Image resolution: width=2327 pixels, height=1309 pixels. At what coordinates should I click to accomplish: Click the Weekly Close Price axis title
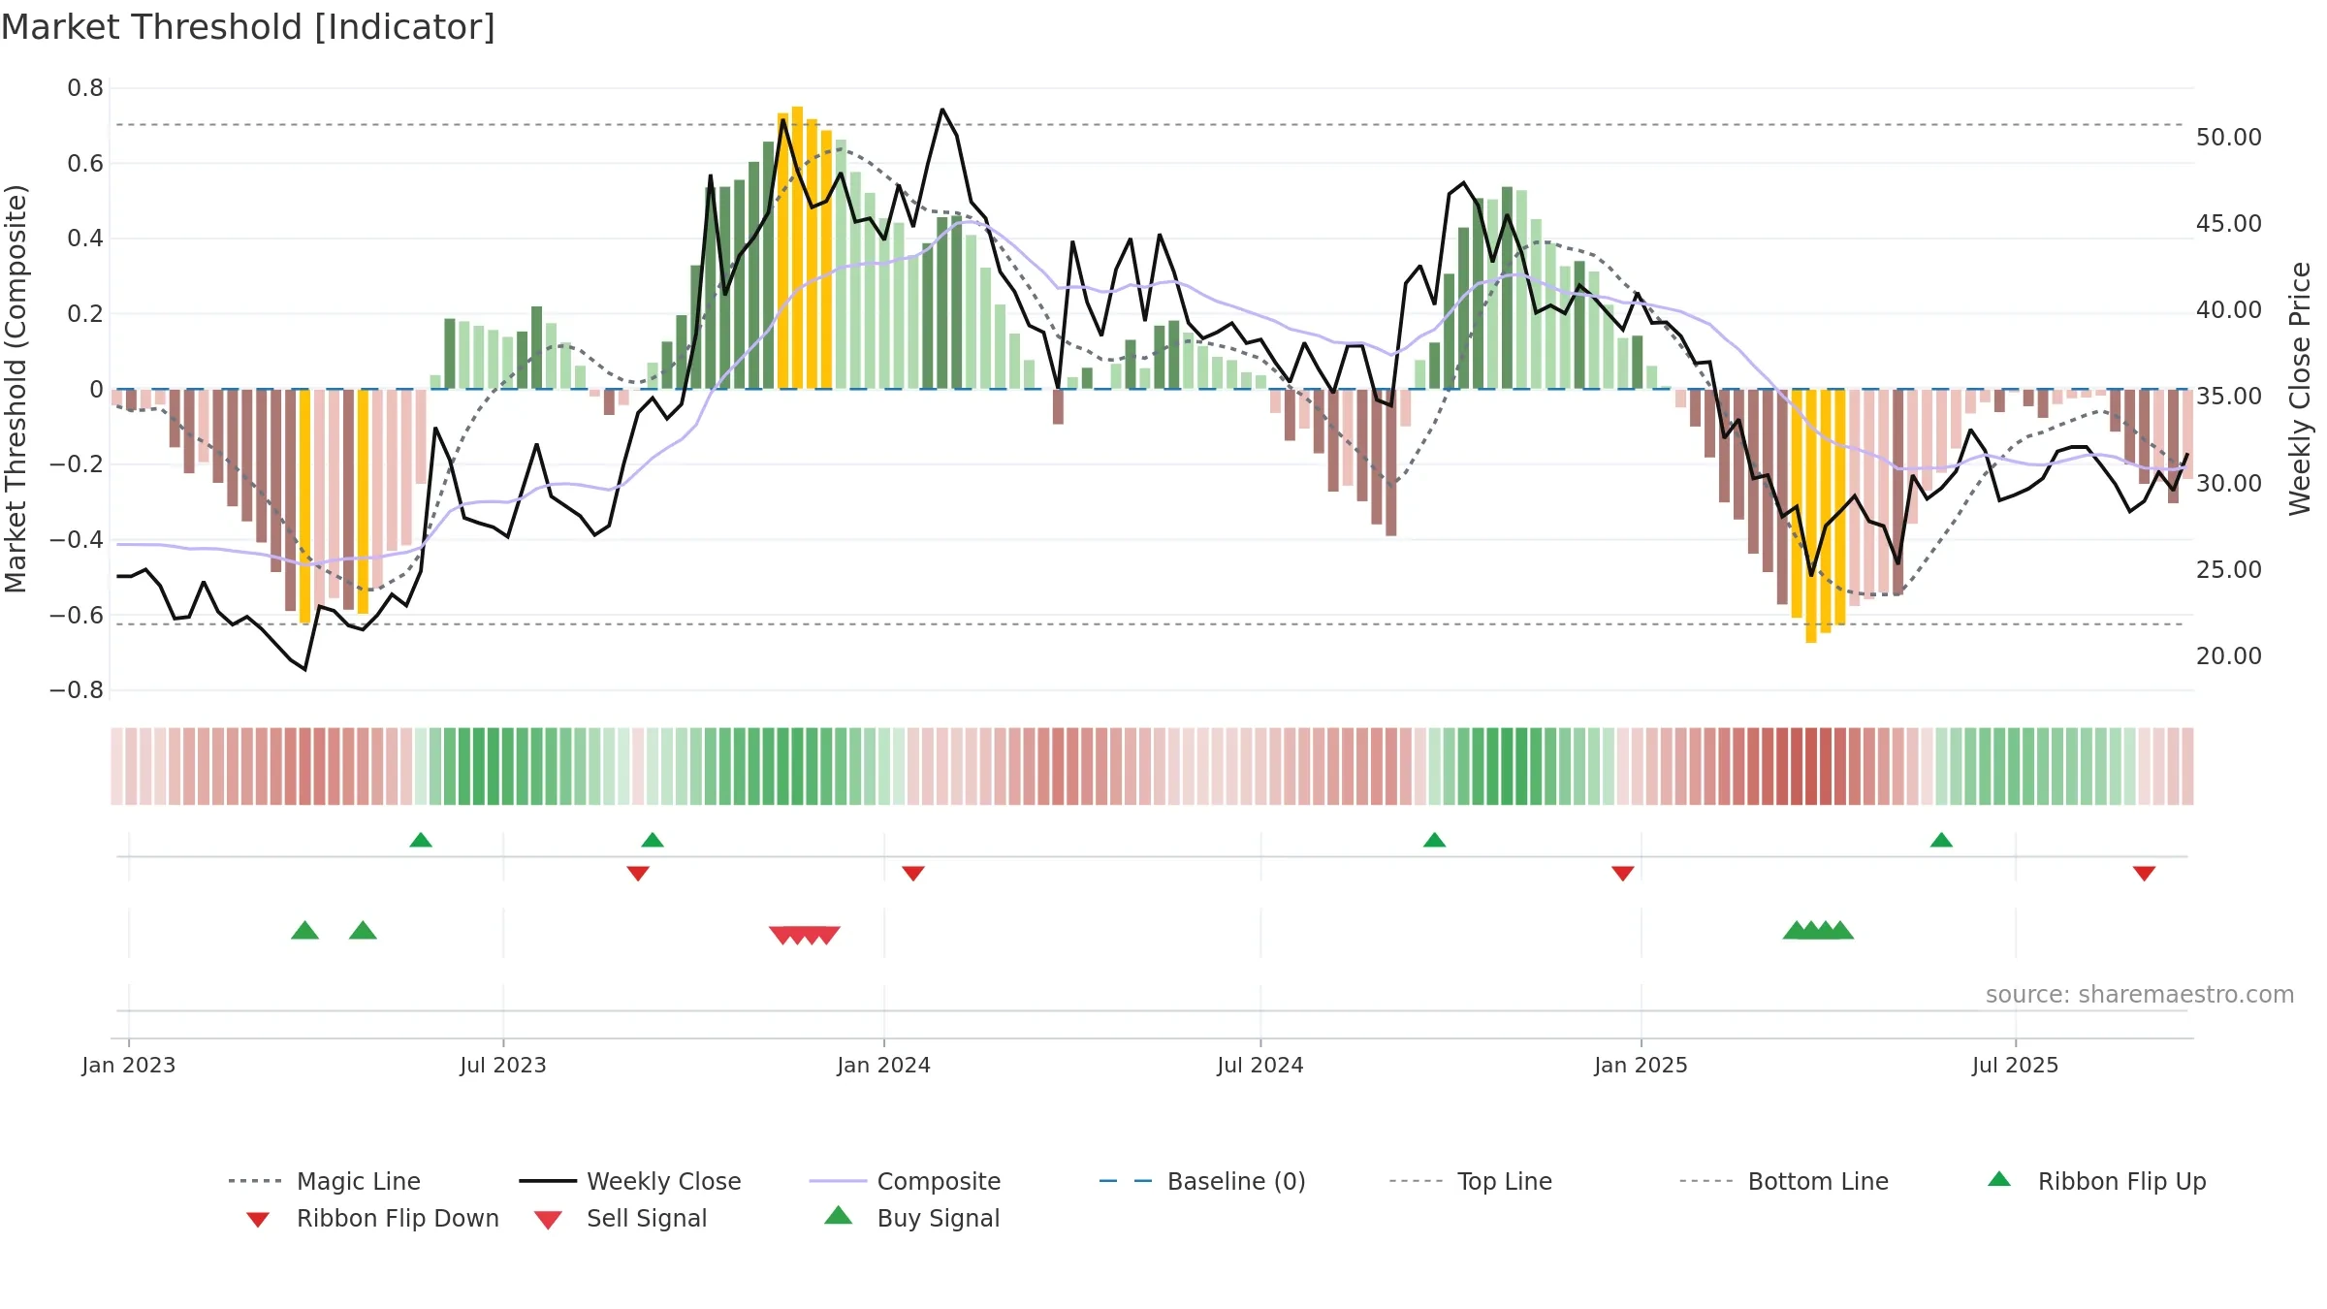pos(2300,389)
